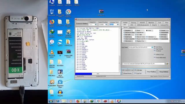Open the Movavi pinwheel icon in taskbar

[98, 101]
